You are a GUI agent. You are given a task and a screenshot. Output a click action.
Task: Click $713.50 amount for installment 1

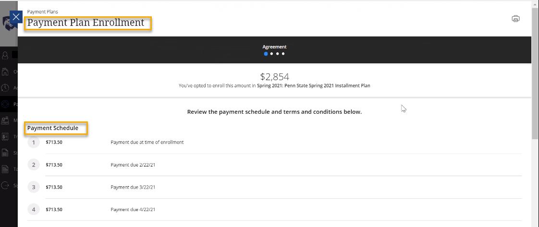(x=54, y=142)
